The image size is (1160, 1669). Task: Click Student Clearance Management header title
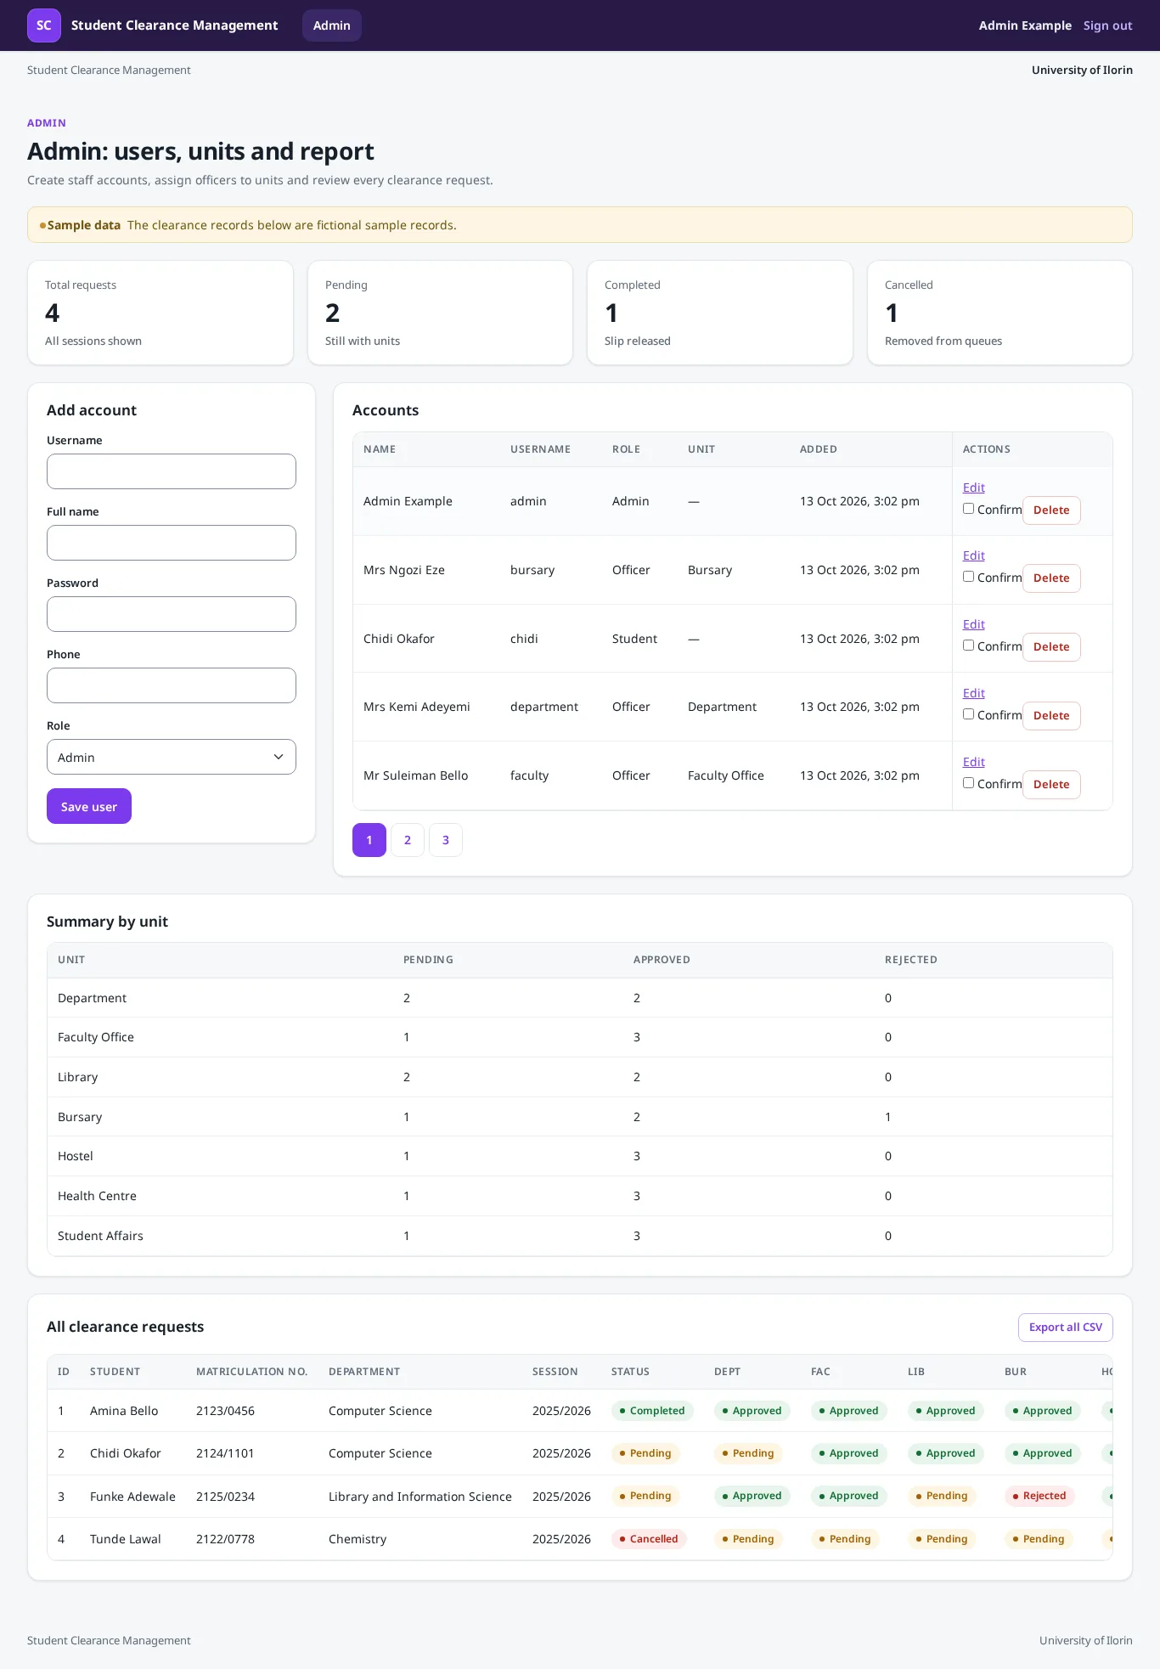[174, 25]
